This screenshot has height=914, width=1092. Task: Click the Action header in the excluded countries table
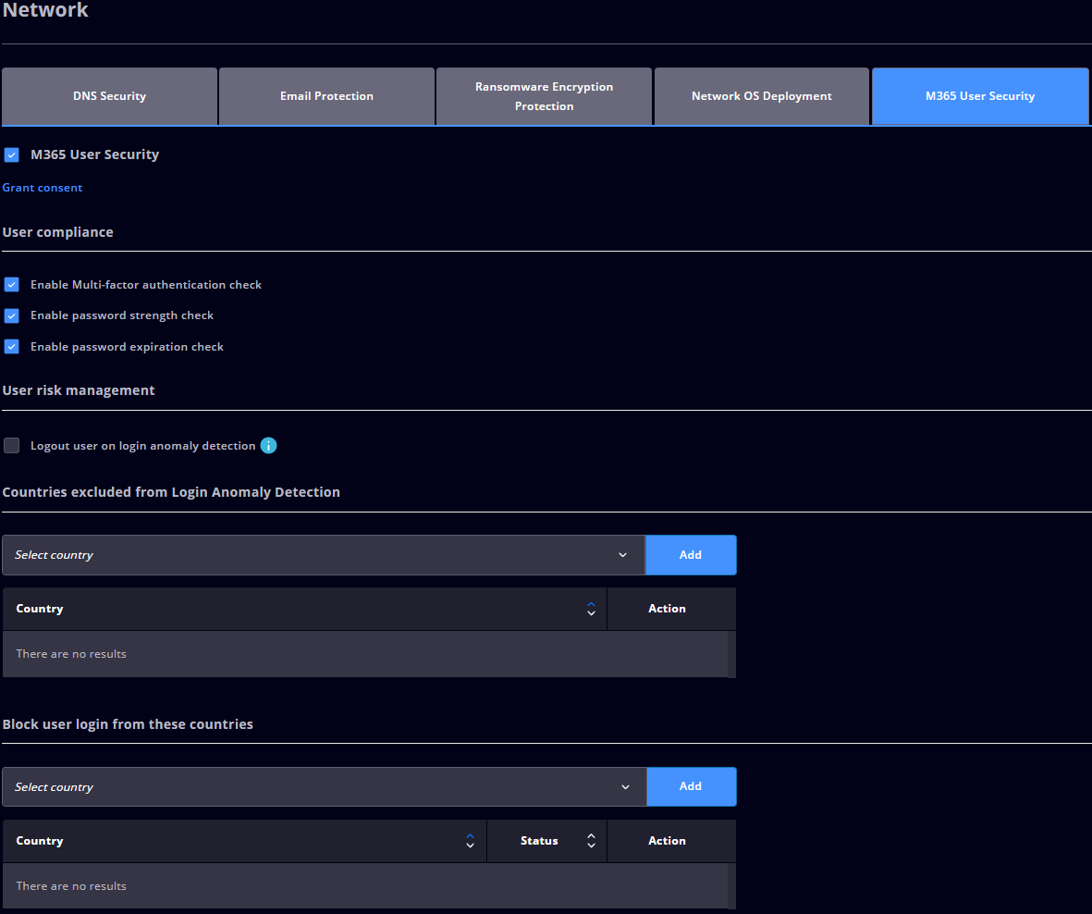pos(667,609)
